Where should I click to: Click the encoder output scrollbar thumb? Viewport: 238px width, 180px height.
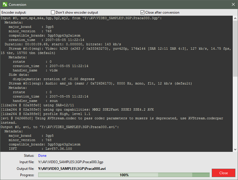pos(235,49)
